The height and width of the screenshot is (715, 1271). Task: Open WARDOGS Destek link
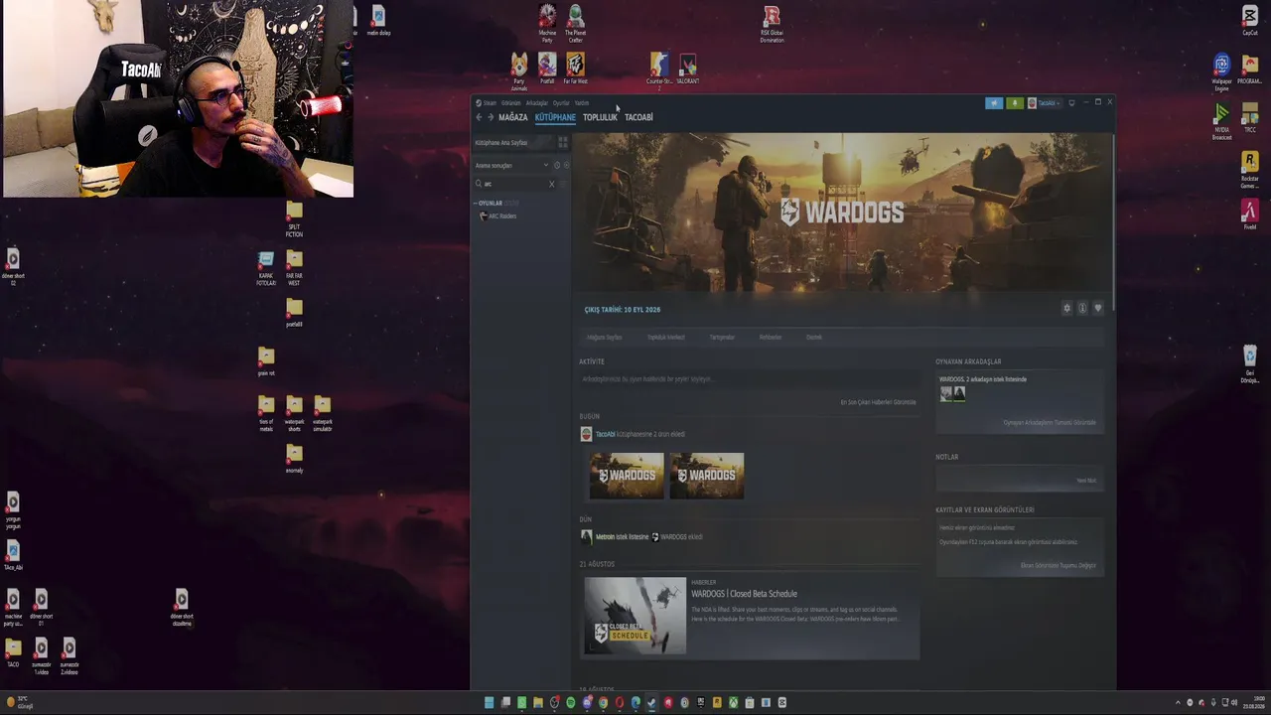pos(814,337)
